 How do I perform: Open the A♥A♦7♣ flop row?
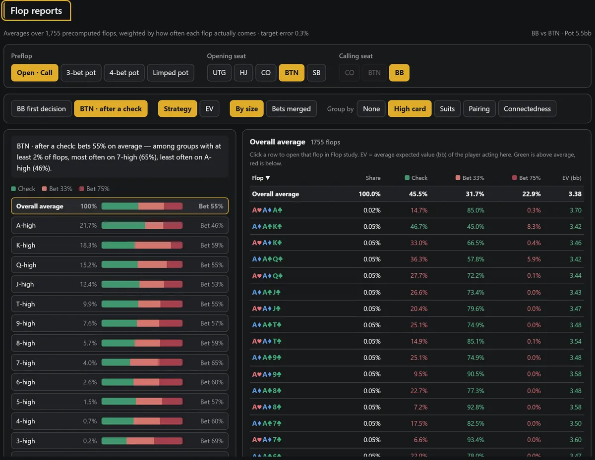416,440
